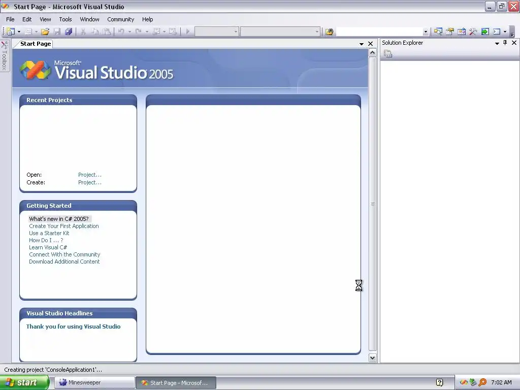
Task: Click the Command Window toolbar icon
Action: point(497,31)
